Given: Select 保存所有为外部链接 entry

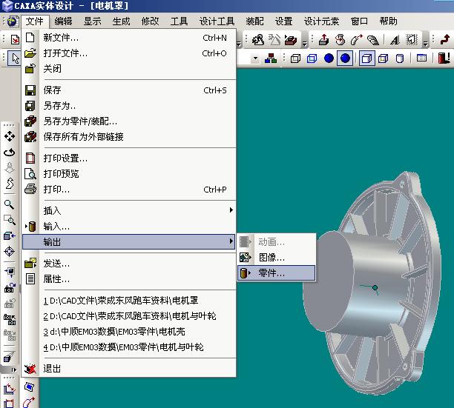Looking at the screenshot, I should click(128, 137).
